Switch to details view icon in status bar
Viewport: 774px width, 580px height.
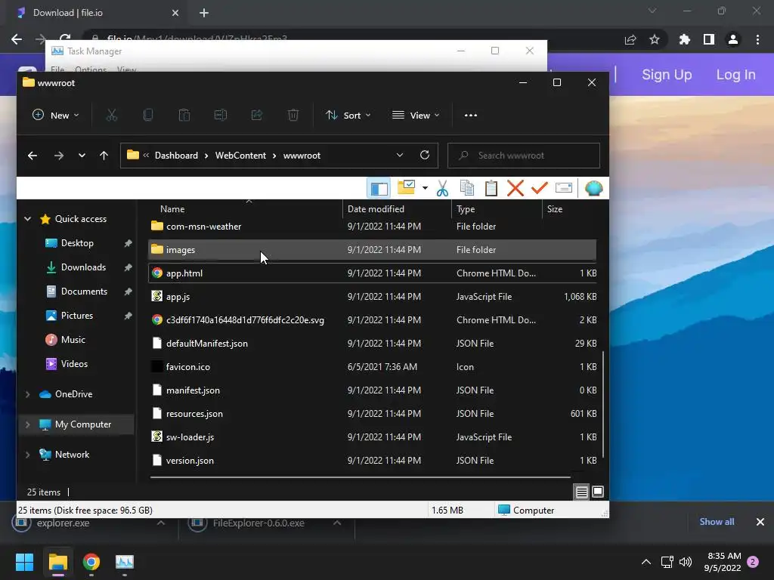[582, 492]
